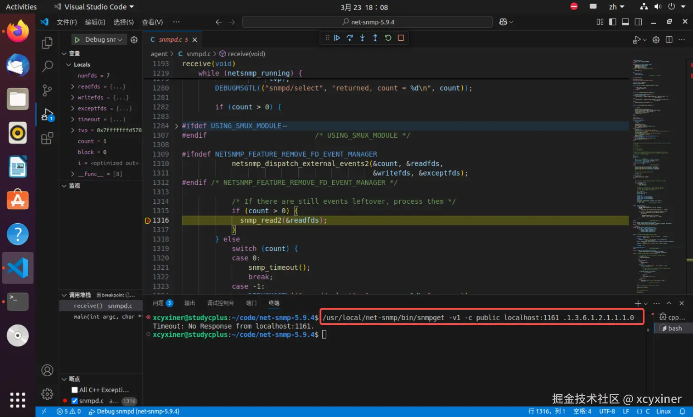Click Continue in the debug toolbar
Image resolution: width=693 pixels, height=417 pixels.
(x=337, y=38)
